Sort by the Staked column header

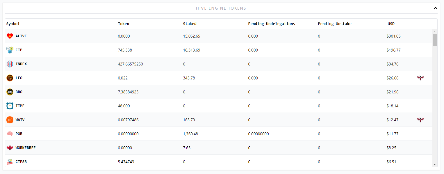coord(190,24)
